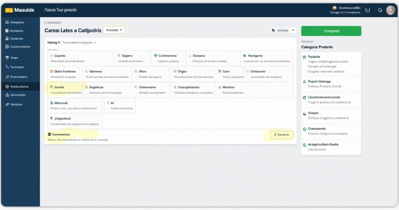Viewport: 399px width, 210px height.
Task: Expand the arrow next to Achiole
Action: [x=293, y=30]
